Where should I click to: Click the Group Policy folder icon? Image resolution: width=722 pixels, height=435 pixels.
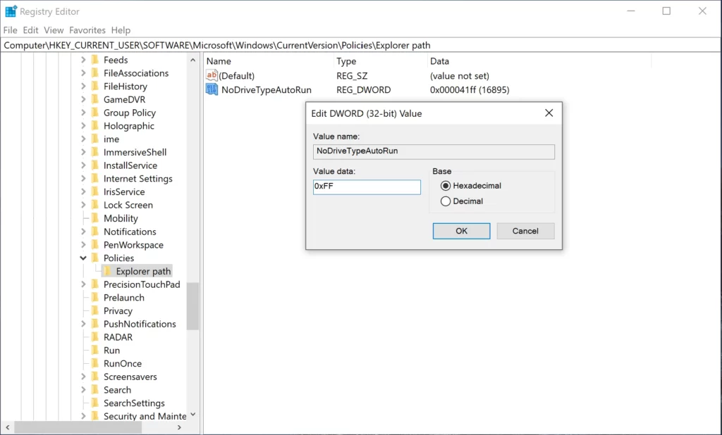97,113
